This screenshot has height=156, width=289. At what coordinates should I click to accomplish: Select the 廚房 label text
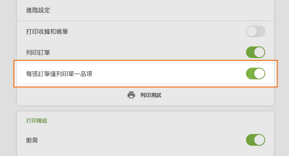coord(32,140)
